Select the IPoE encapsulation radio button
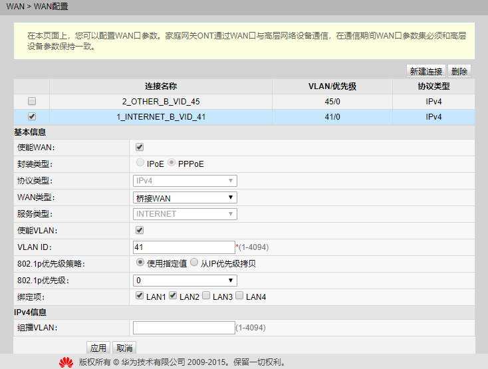488x369 pixels. [140, 163]
